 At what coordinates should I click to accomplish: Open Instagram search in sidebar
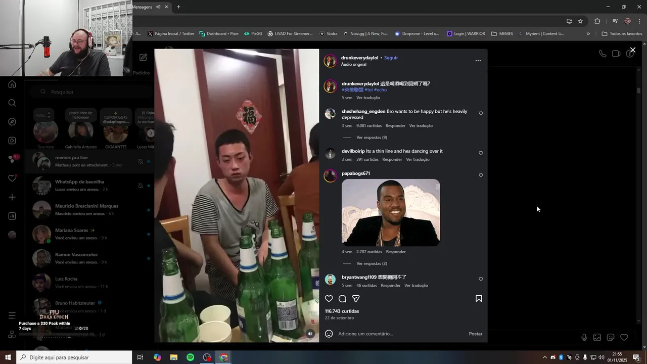coord(12,103)
